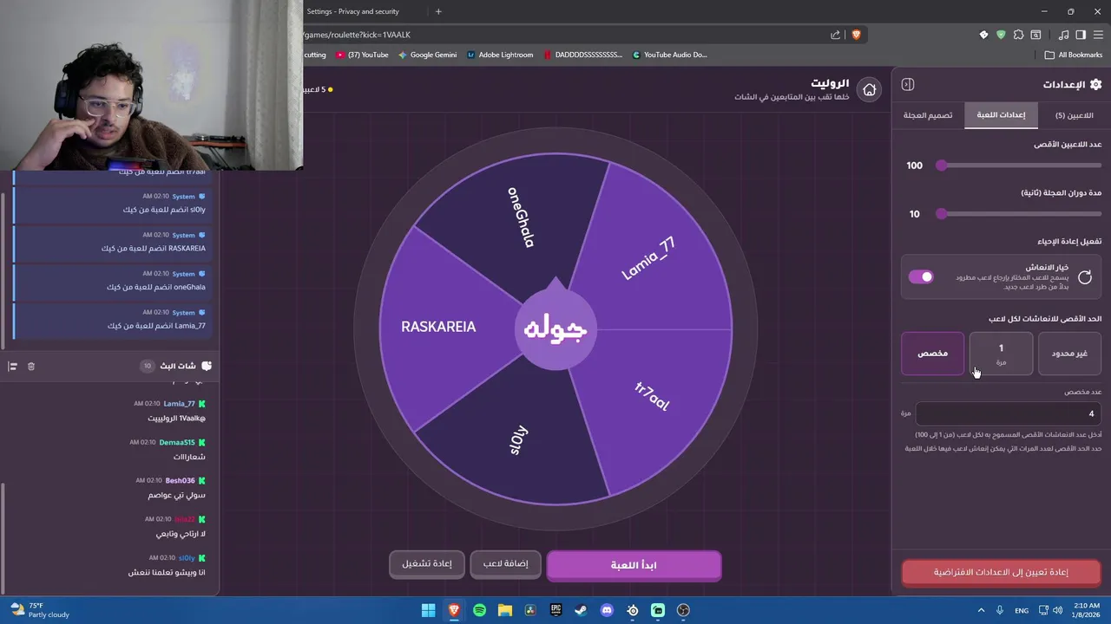Click the revive refresh icon in خيار الانعاش
1111x624 pixels.
pos(1085,277)
